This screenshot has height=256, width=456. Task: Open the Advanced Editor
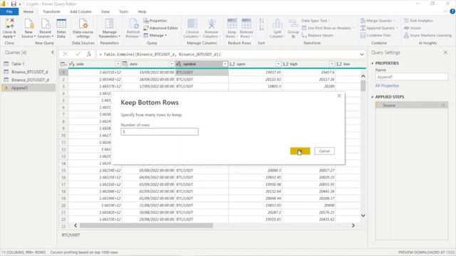(x=160, y=28)
